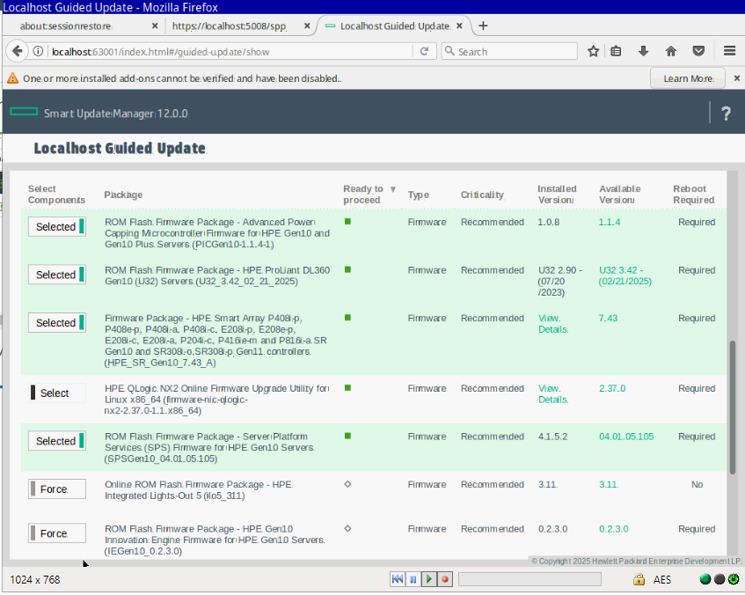
Task: Close the about:sessionrestore tab
Action: (x=155, y=26)
